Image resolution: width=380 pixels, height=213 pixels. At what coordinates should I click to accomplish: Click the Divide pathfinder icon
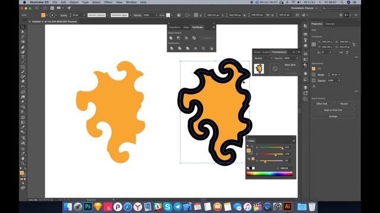172,49
